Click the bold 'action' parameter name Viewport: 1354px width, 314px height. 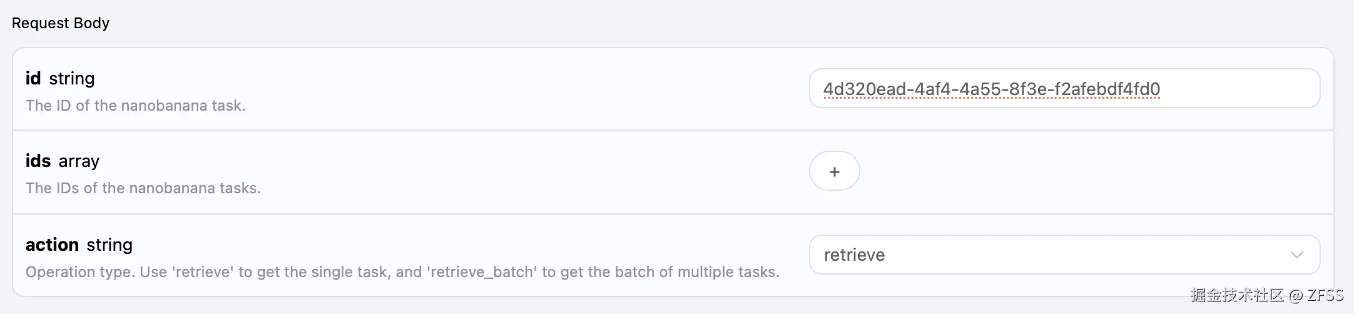(x=52, y=245)
